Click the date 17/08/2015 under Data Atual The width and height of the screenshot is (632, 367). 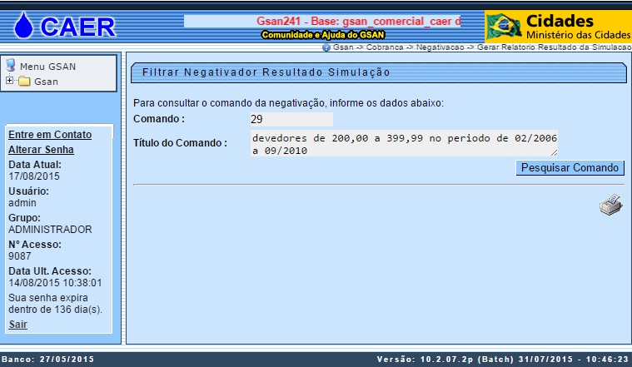pos(34,176)
